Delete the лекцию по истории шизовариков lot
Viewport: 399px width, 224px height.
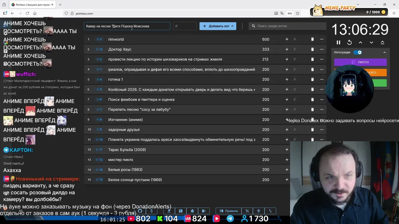312,59
